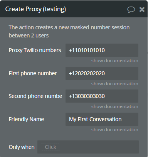Select the masked-number session description text
The width and height of the screenshot is (148, 157).
(x=69, y=32)
